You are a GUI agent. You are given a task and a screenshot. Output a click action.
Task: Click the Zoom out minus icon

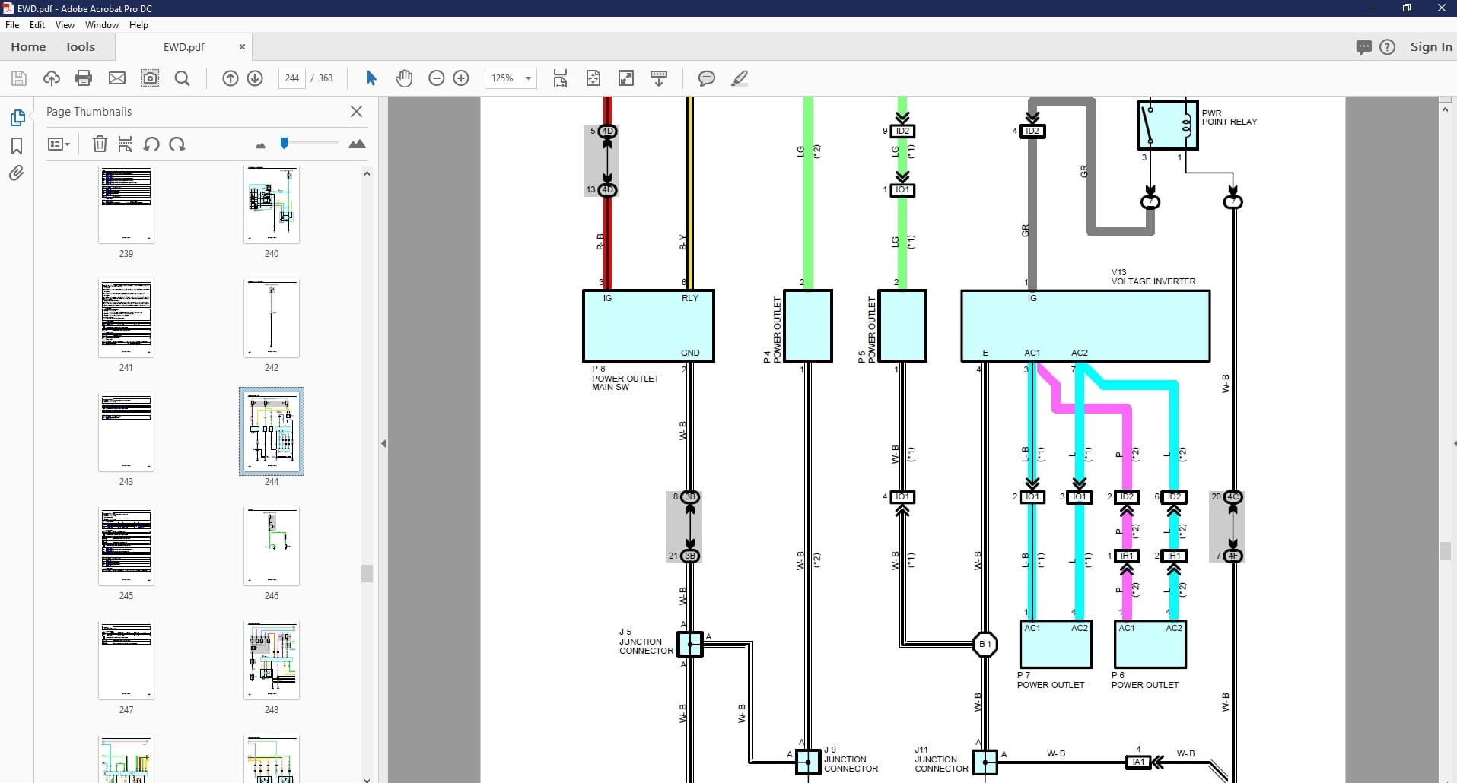(436, 78)
